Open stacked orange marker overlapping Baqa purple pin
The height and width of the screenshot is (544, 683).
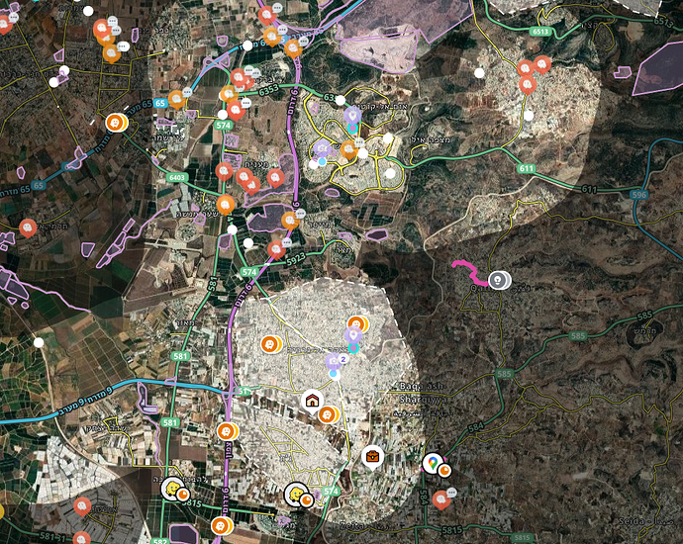357,324
